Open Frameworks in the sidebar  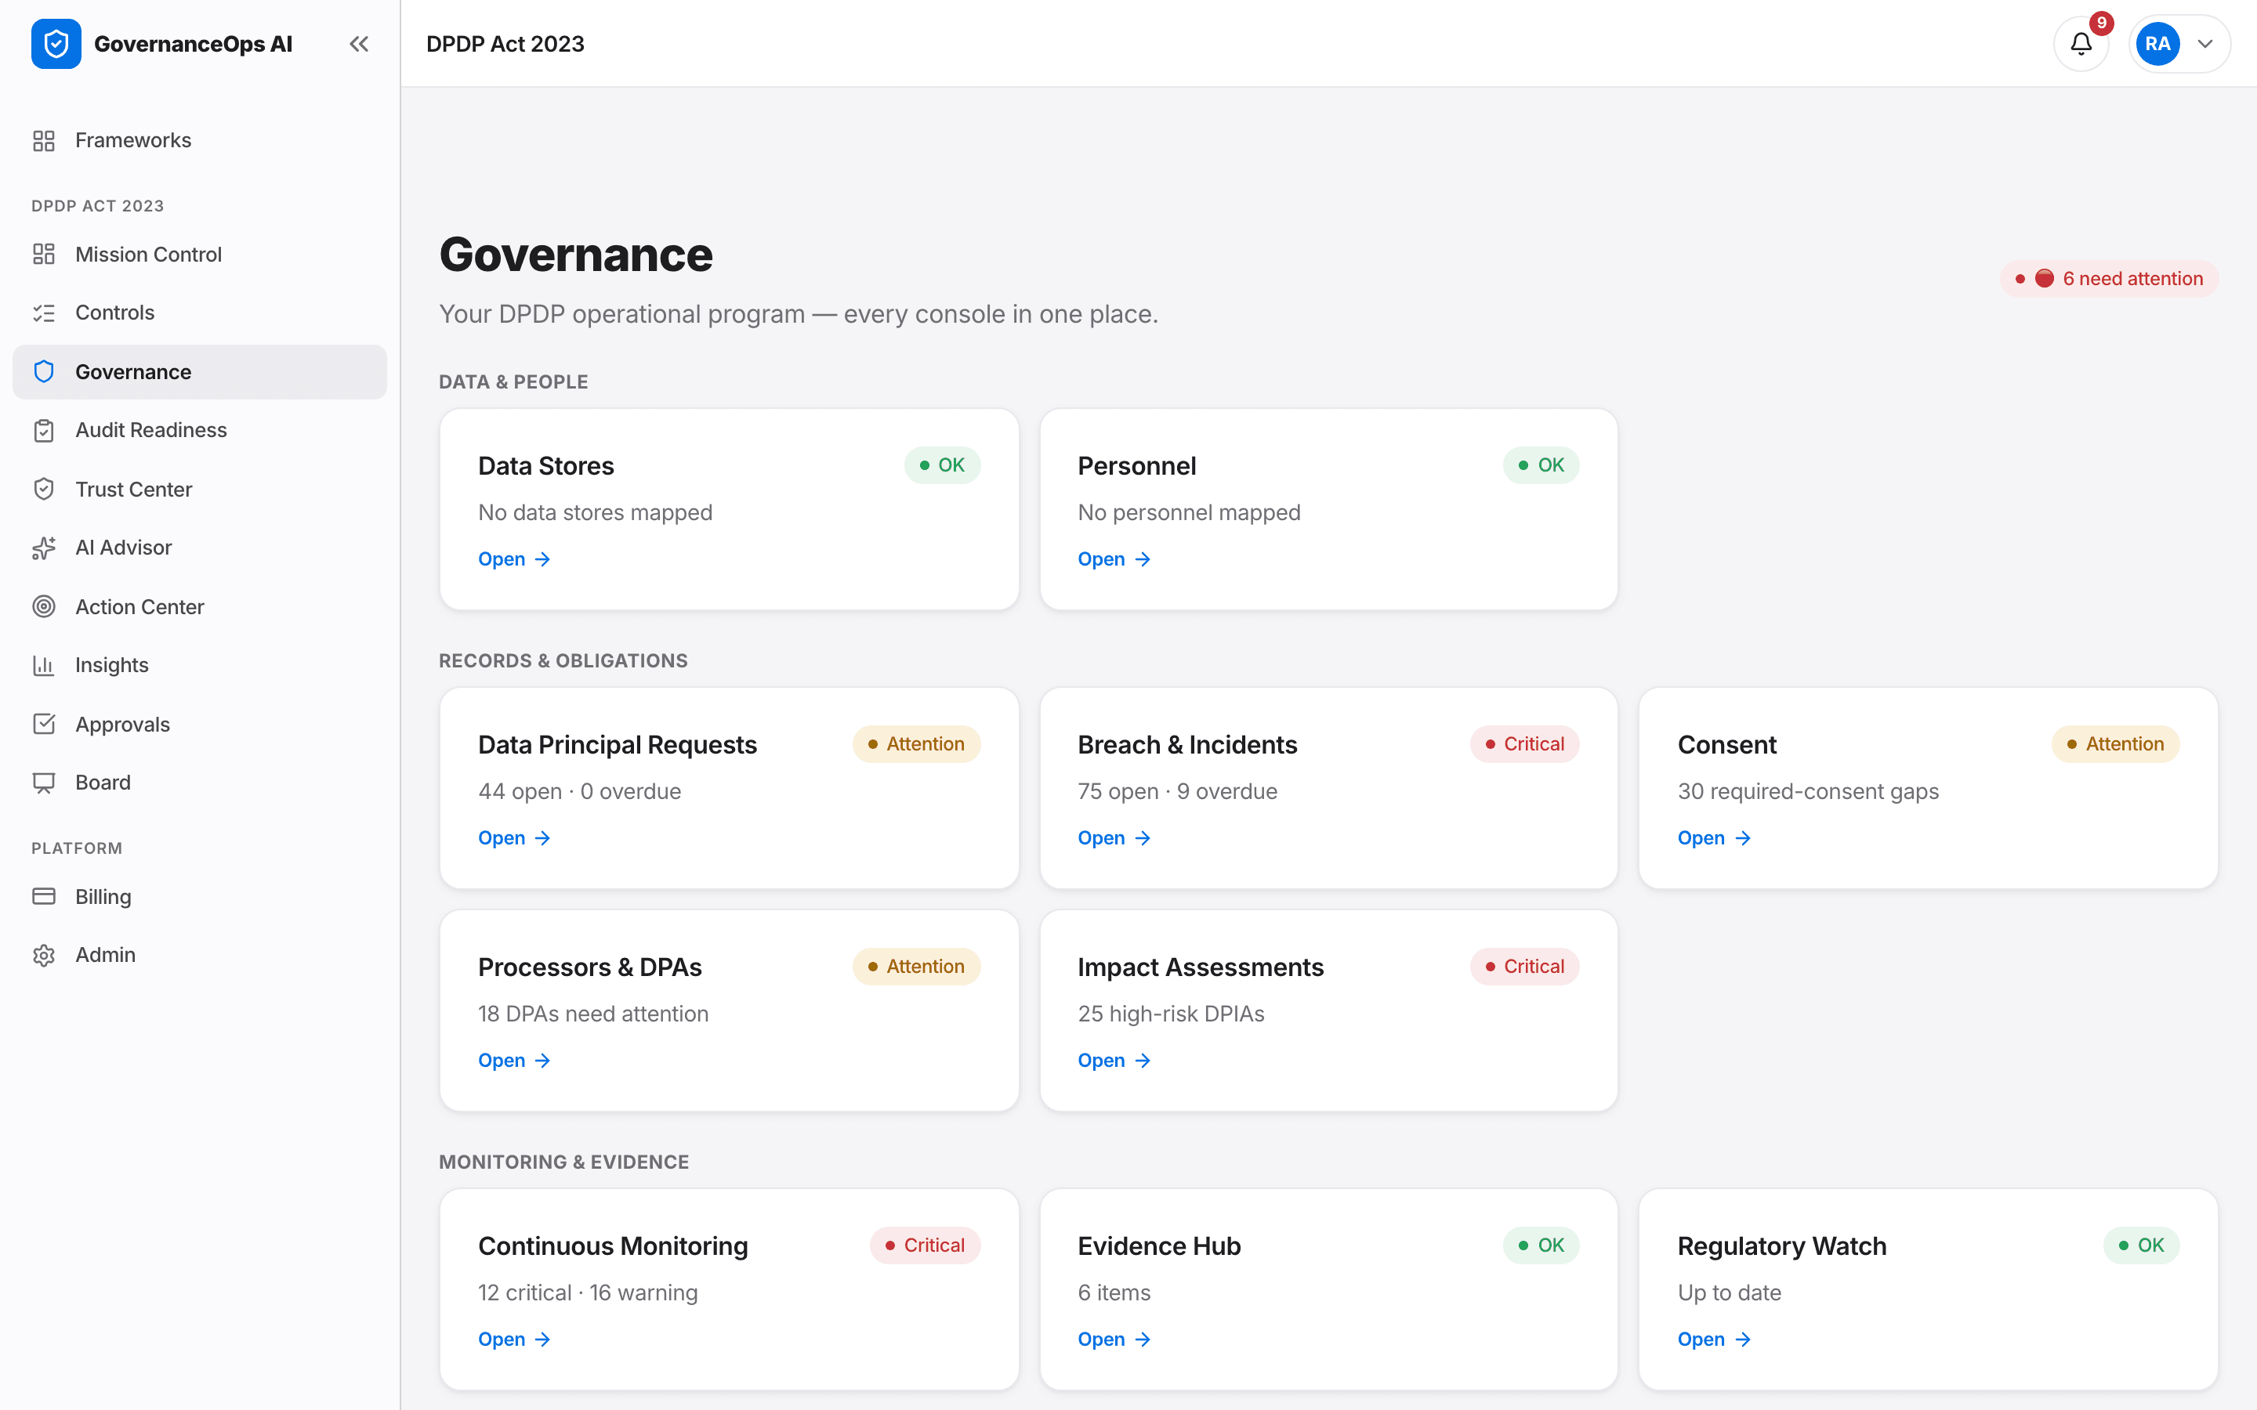200,141
